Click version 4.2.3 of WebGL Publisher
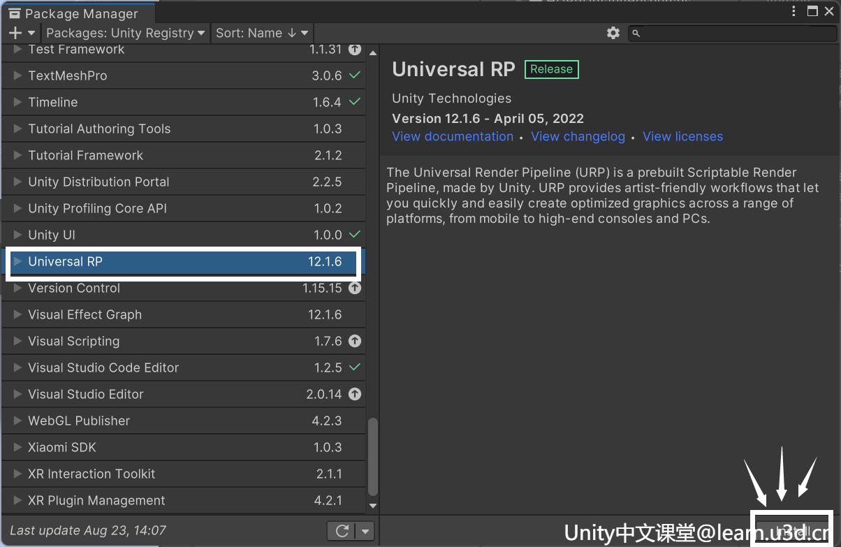The height and width of the screenshot is (547, 841). tap(327, 421)
